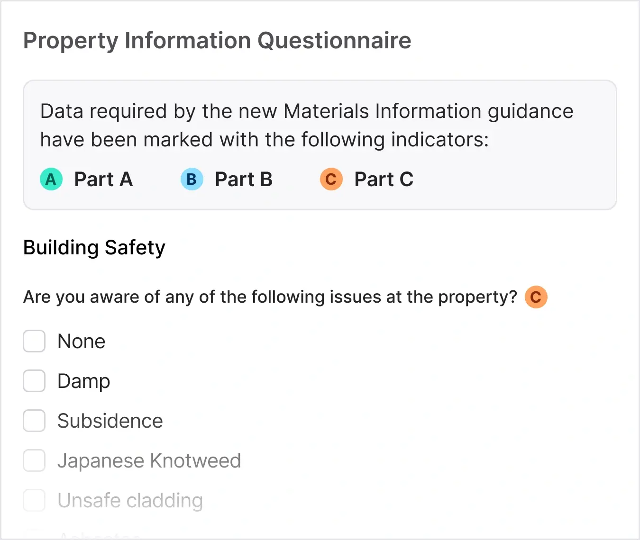This screenshot has width=640, height=540.
Task: Click the Damp option label
Action: point(83,381)
